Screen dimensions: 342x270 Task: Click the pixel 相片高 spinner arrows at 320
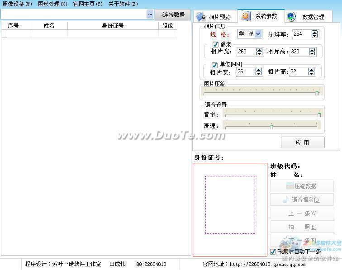pos(312,52)
